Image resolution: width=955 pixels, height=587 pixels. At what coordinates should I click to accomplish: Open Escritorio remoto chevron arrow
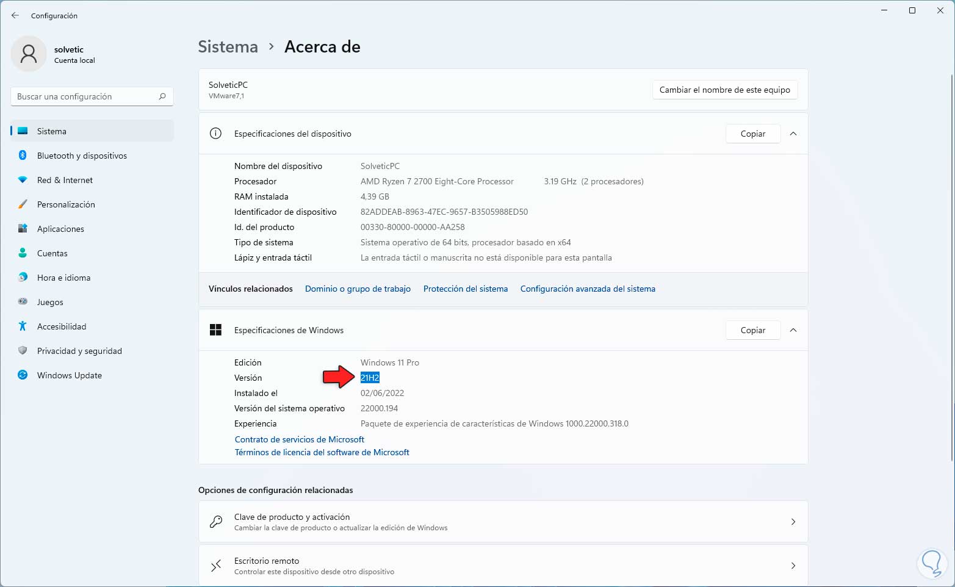click(x=793, y=566)
